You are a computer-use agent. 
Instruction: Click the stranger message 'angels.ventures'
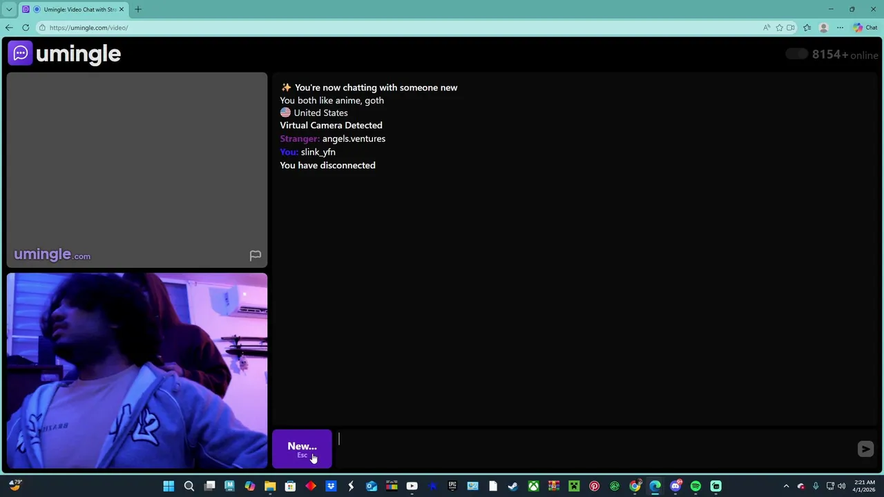click(x=354, y=139)
